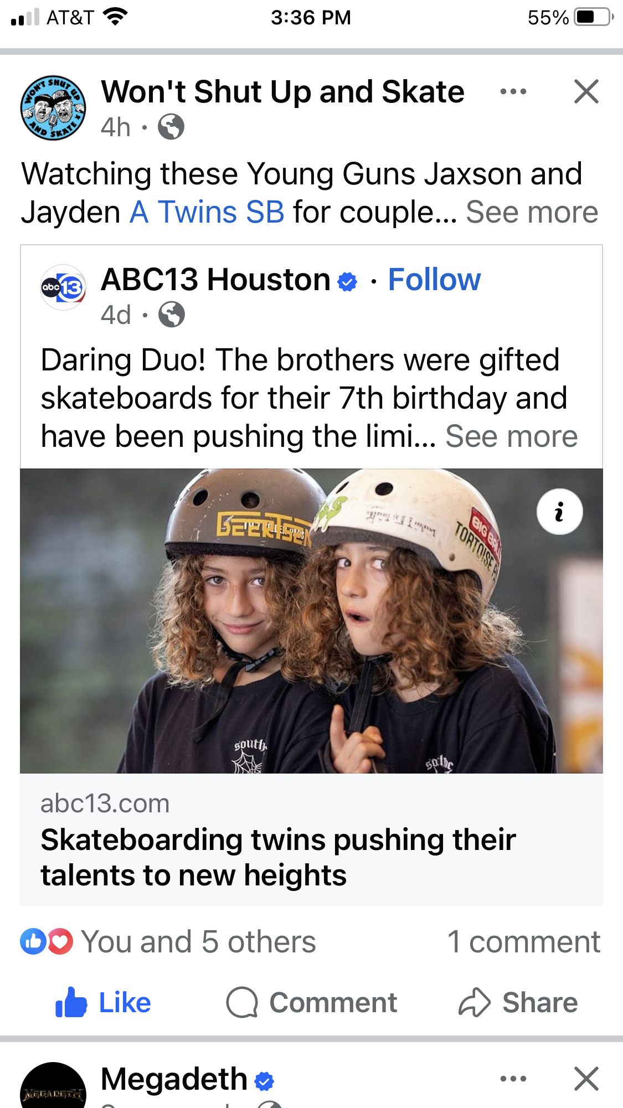Toggle Like on the skateboarding twins post
Image resolution: width=623 pixels, height=1108 pixels.
[104, 1002]
